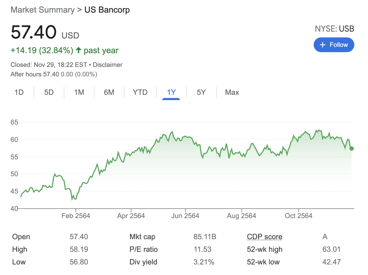The height and width of the screenshot is (275, 368).
Task: Click the 'Apr 2564' axis label
Action: pyautogui.click(x=131, y=216)
